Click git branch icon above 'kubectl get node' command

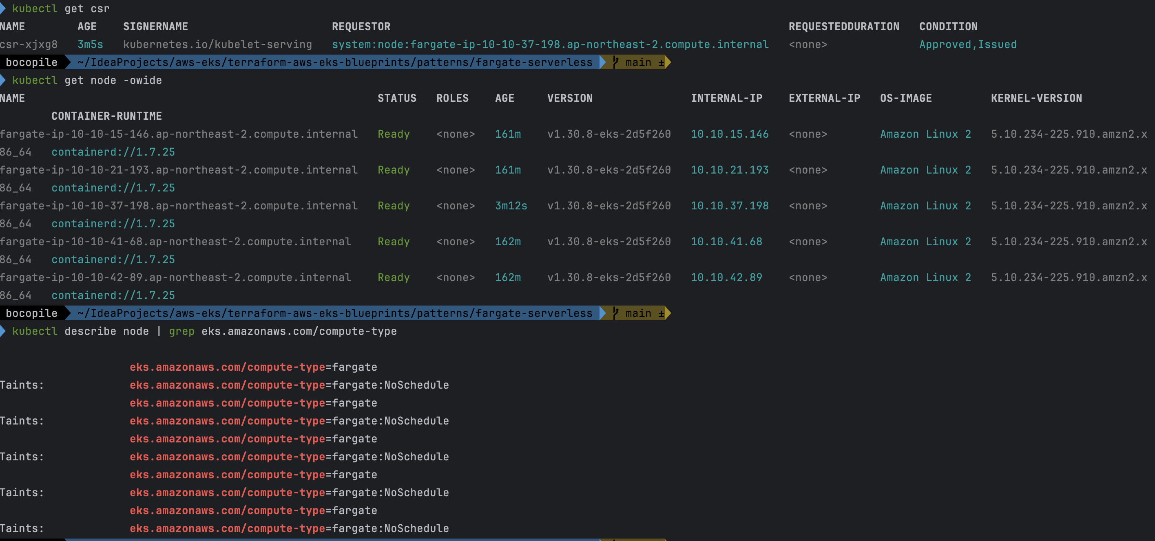pyautogui.click(x=615, y=62)
